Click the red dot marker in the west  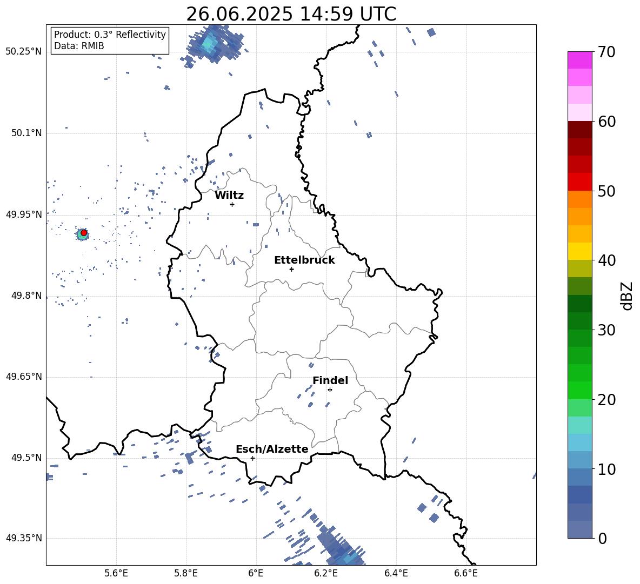pos(84,233)
